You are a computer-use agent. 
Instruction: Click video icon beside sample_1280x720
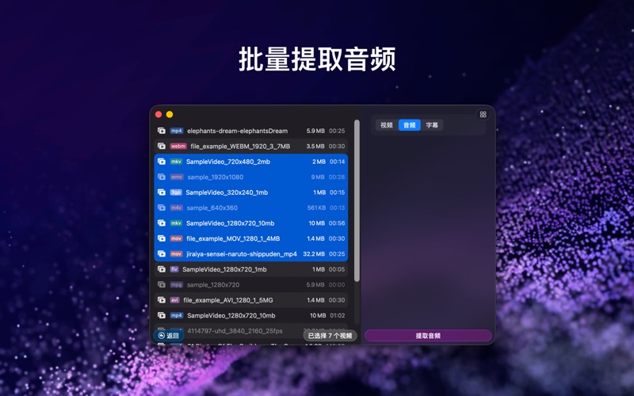tap(162, 284)
